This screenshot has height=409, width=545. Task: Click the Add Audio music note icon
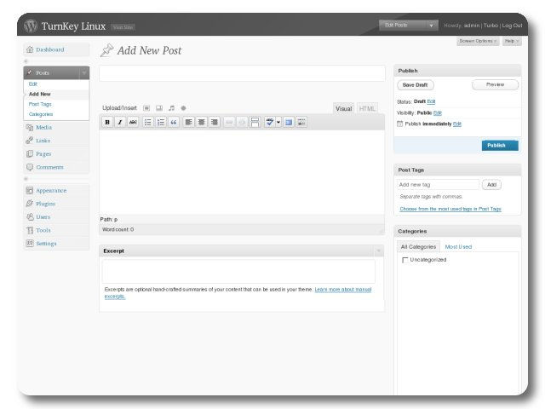[x=171, y=108]
